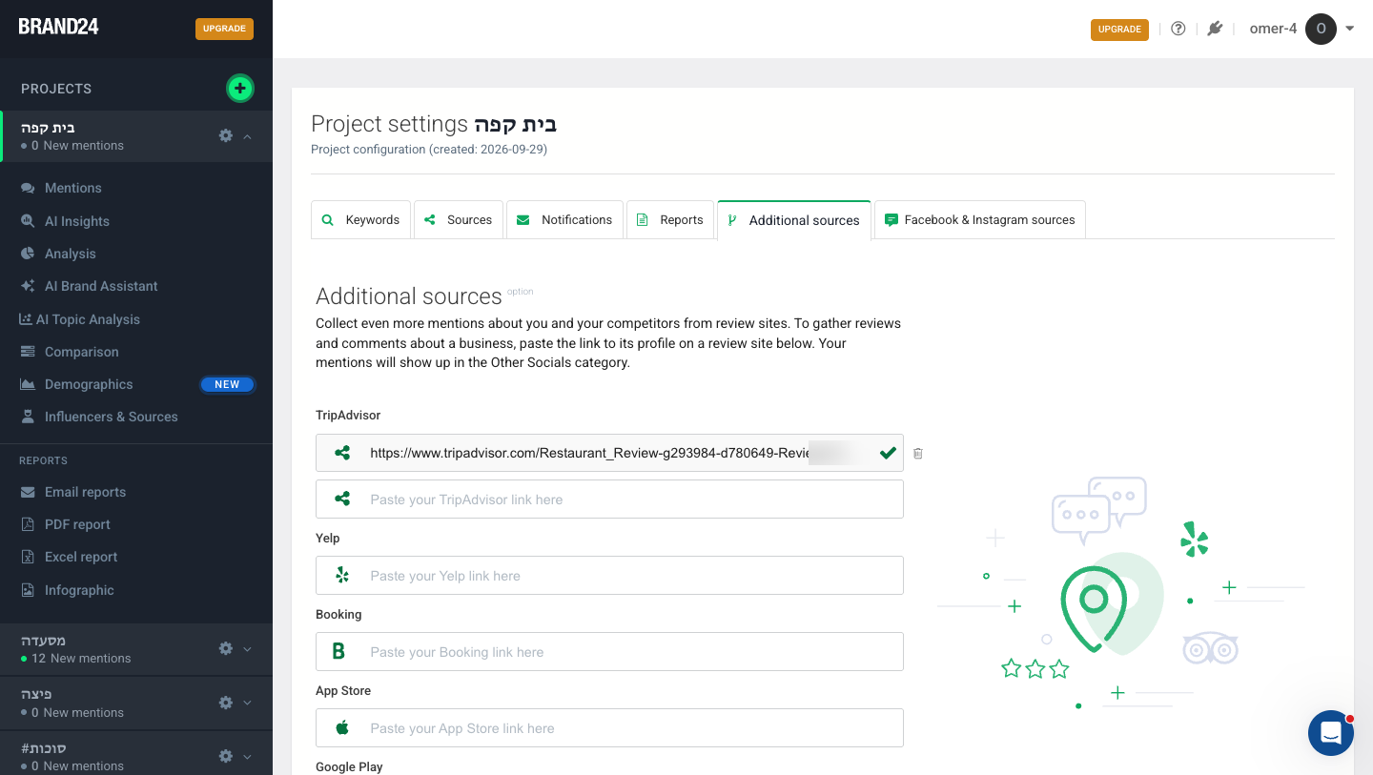This screenshot has height=775, width=1373.
Task: Focus the Yelp link field
Action: (x=609, y=576)
